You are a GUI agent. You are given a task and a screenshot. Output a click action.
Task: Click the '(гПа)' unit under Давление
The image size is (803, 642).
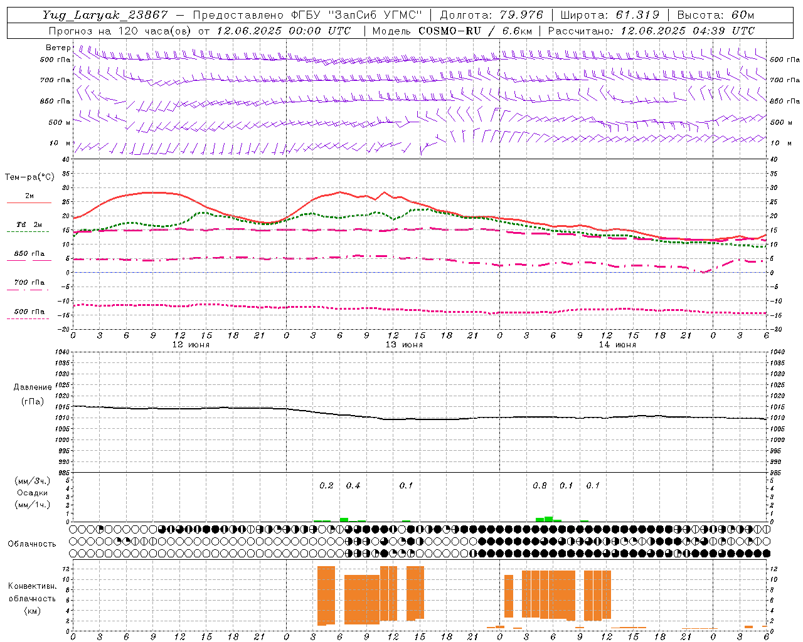pos(33,401)
